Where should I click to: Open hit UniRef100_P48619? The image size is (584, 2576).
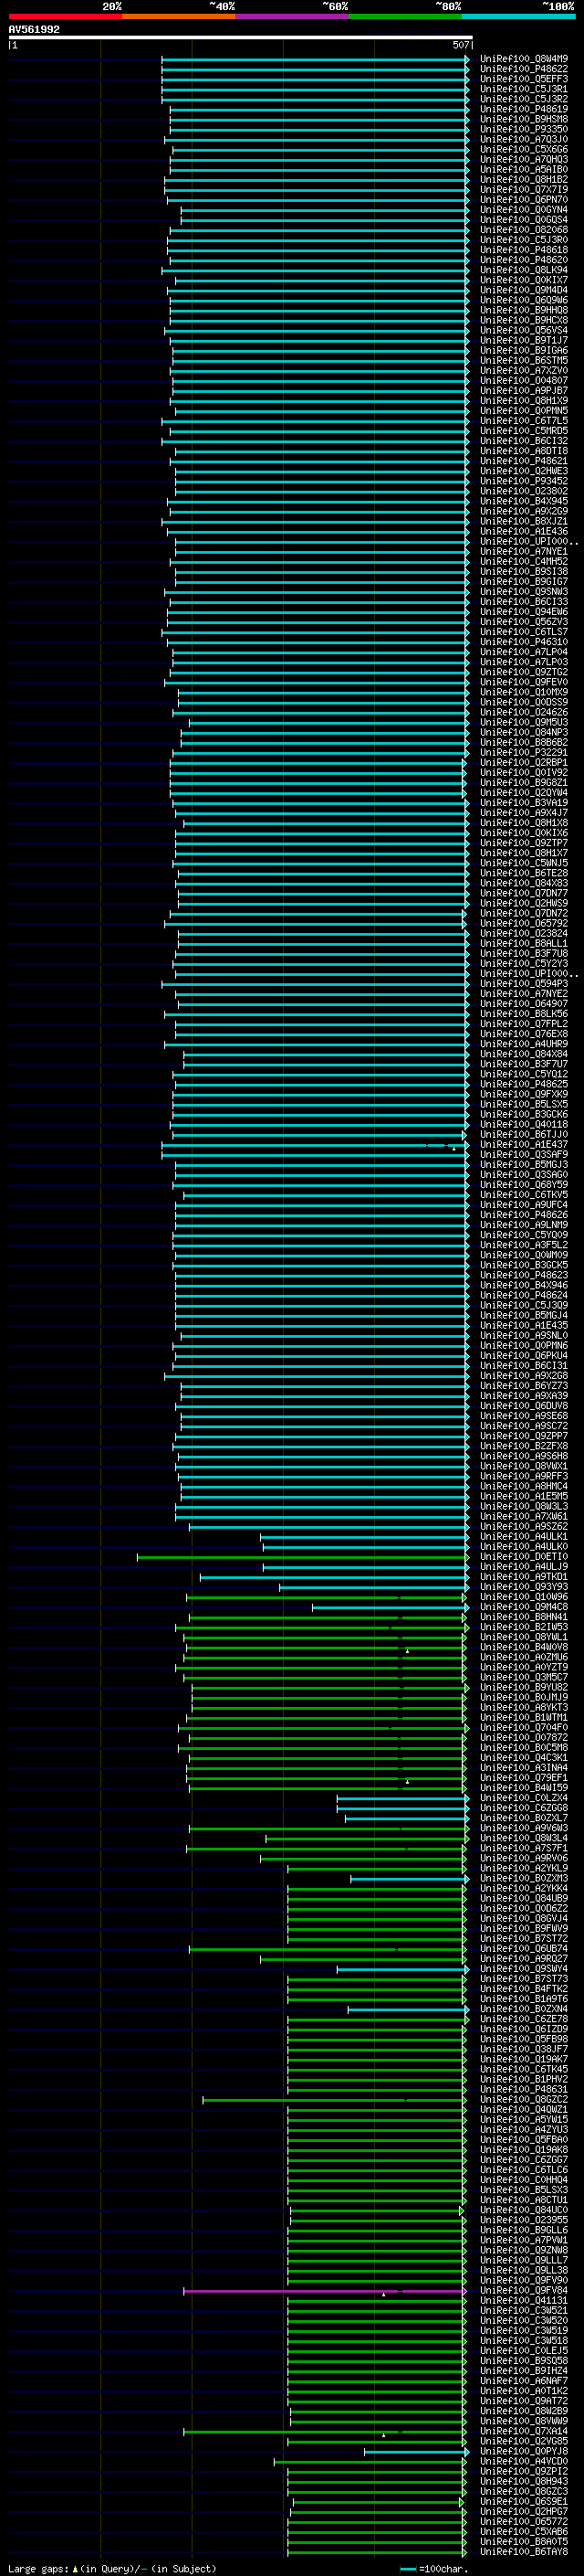523,109
